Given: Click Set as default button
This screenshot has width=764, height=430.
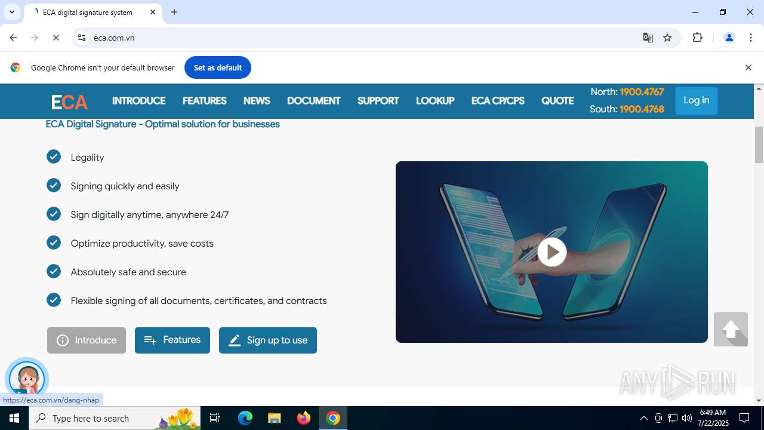Looking at the screenshot, I should click(x=218, y=67).
